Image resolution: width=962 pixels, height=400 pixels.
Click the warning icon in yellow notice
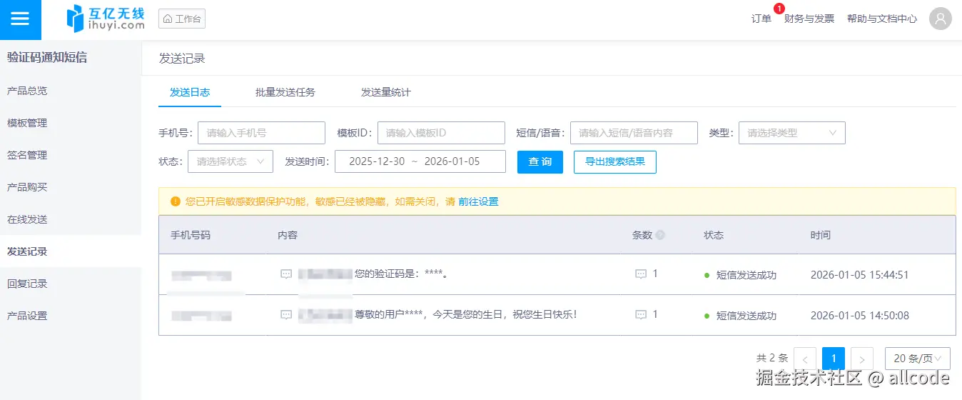tap(176, 201)
